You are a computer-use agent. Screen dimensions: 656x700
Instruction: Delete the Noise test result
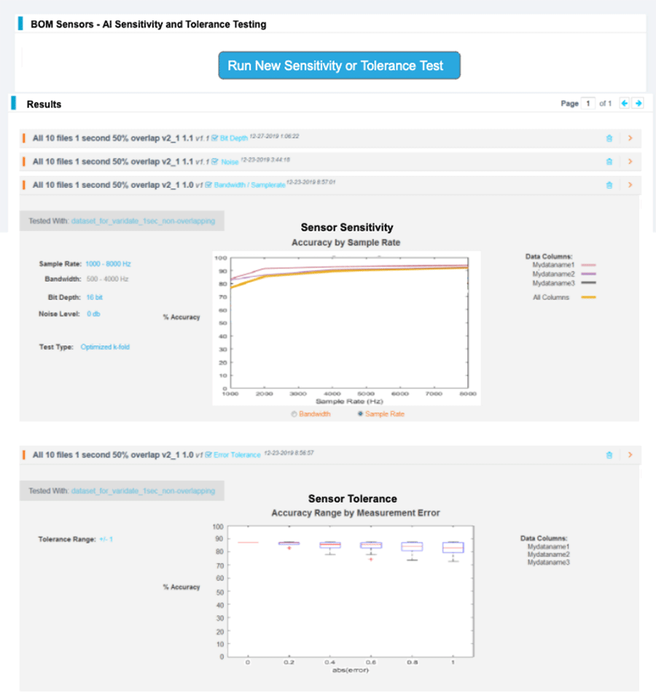click(609, 162)
